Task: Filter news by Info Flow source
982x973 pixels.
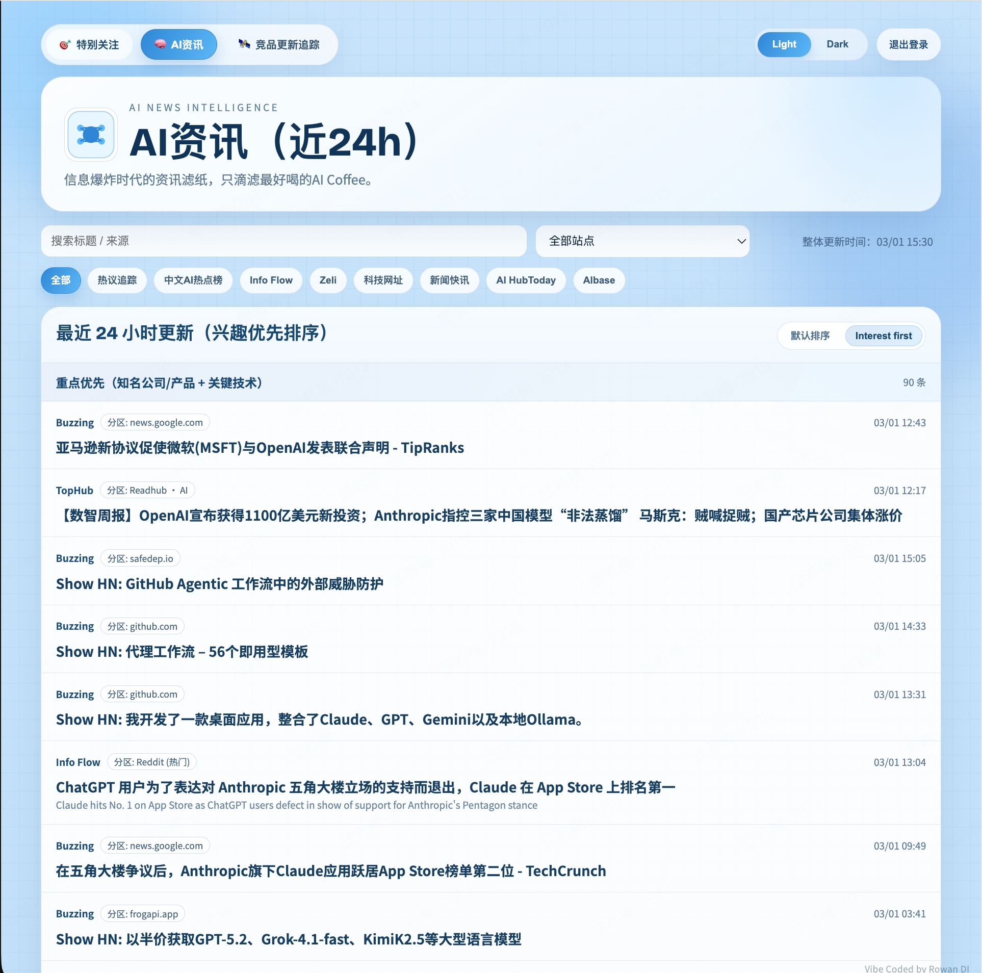Action: coord(271,280)
